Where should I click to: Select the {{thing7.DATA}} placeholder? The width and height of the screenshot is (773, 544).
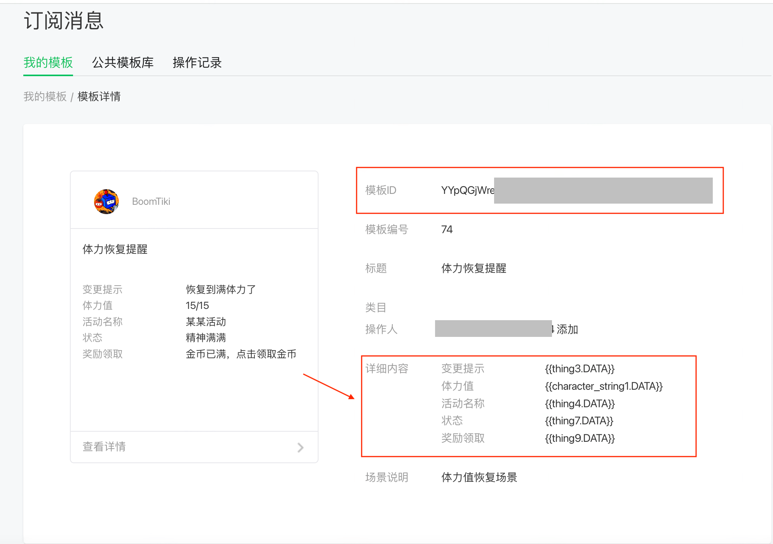point(579,420)
